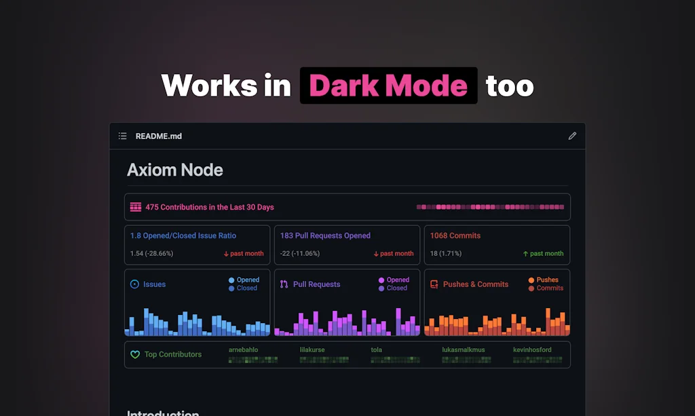
Task: Click the green up arrow past month
Action: click(525, 254)
